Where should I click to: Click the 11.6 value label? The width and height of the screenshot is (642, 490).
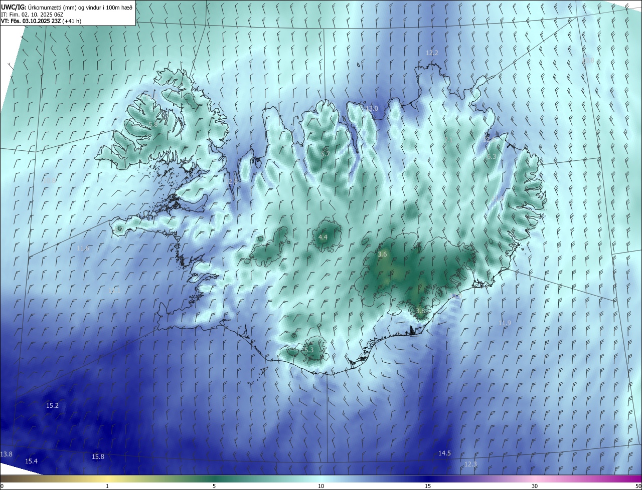[x=83, y=248]
